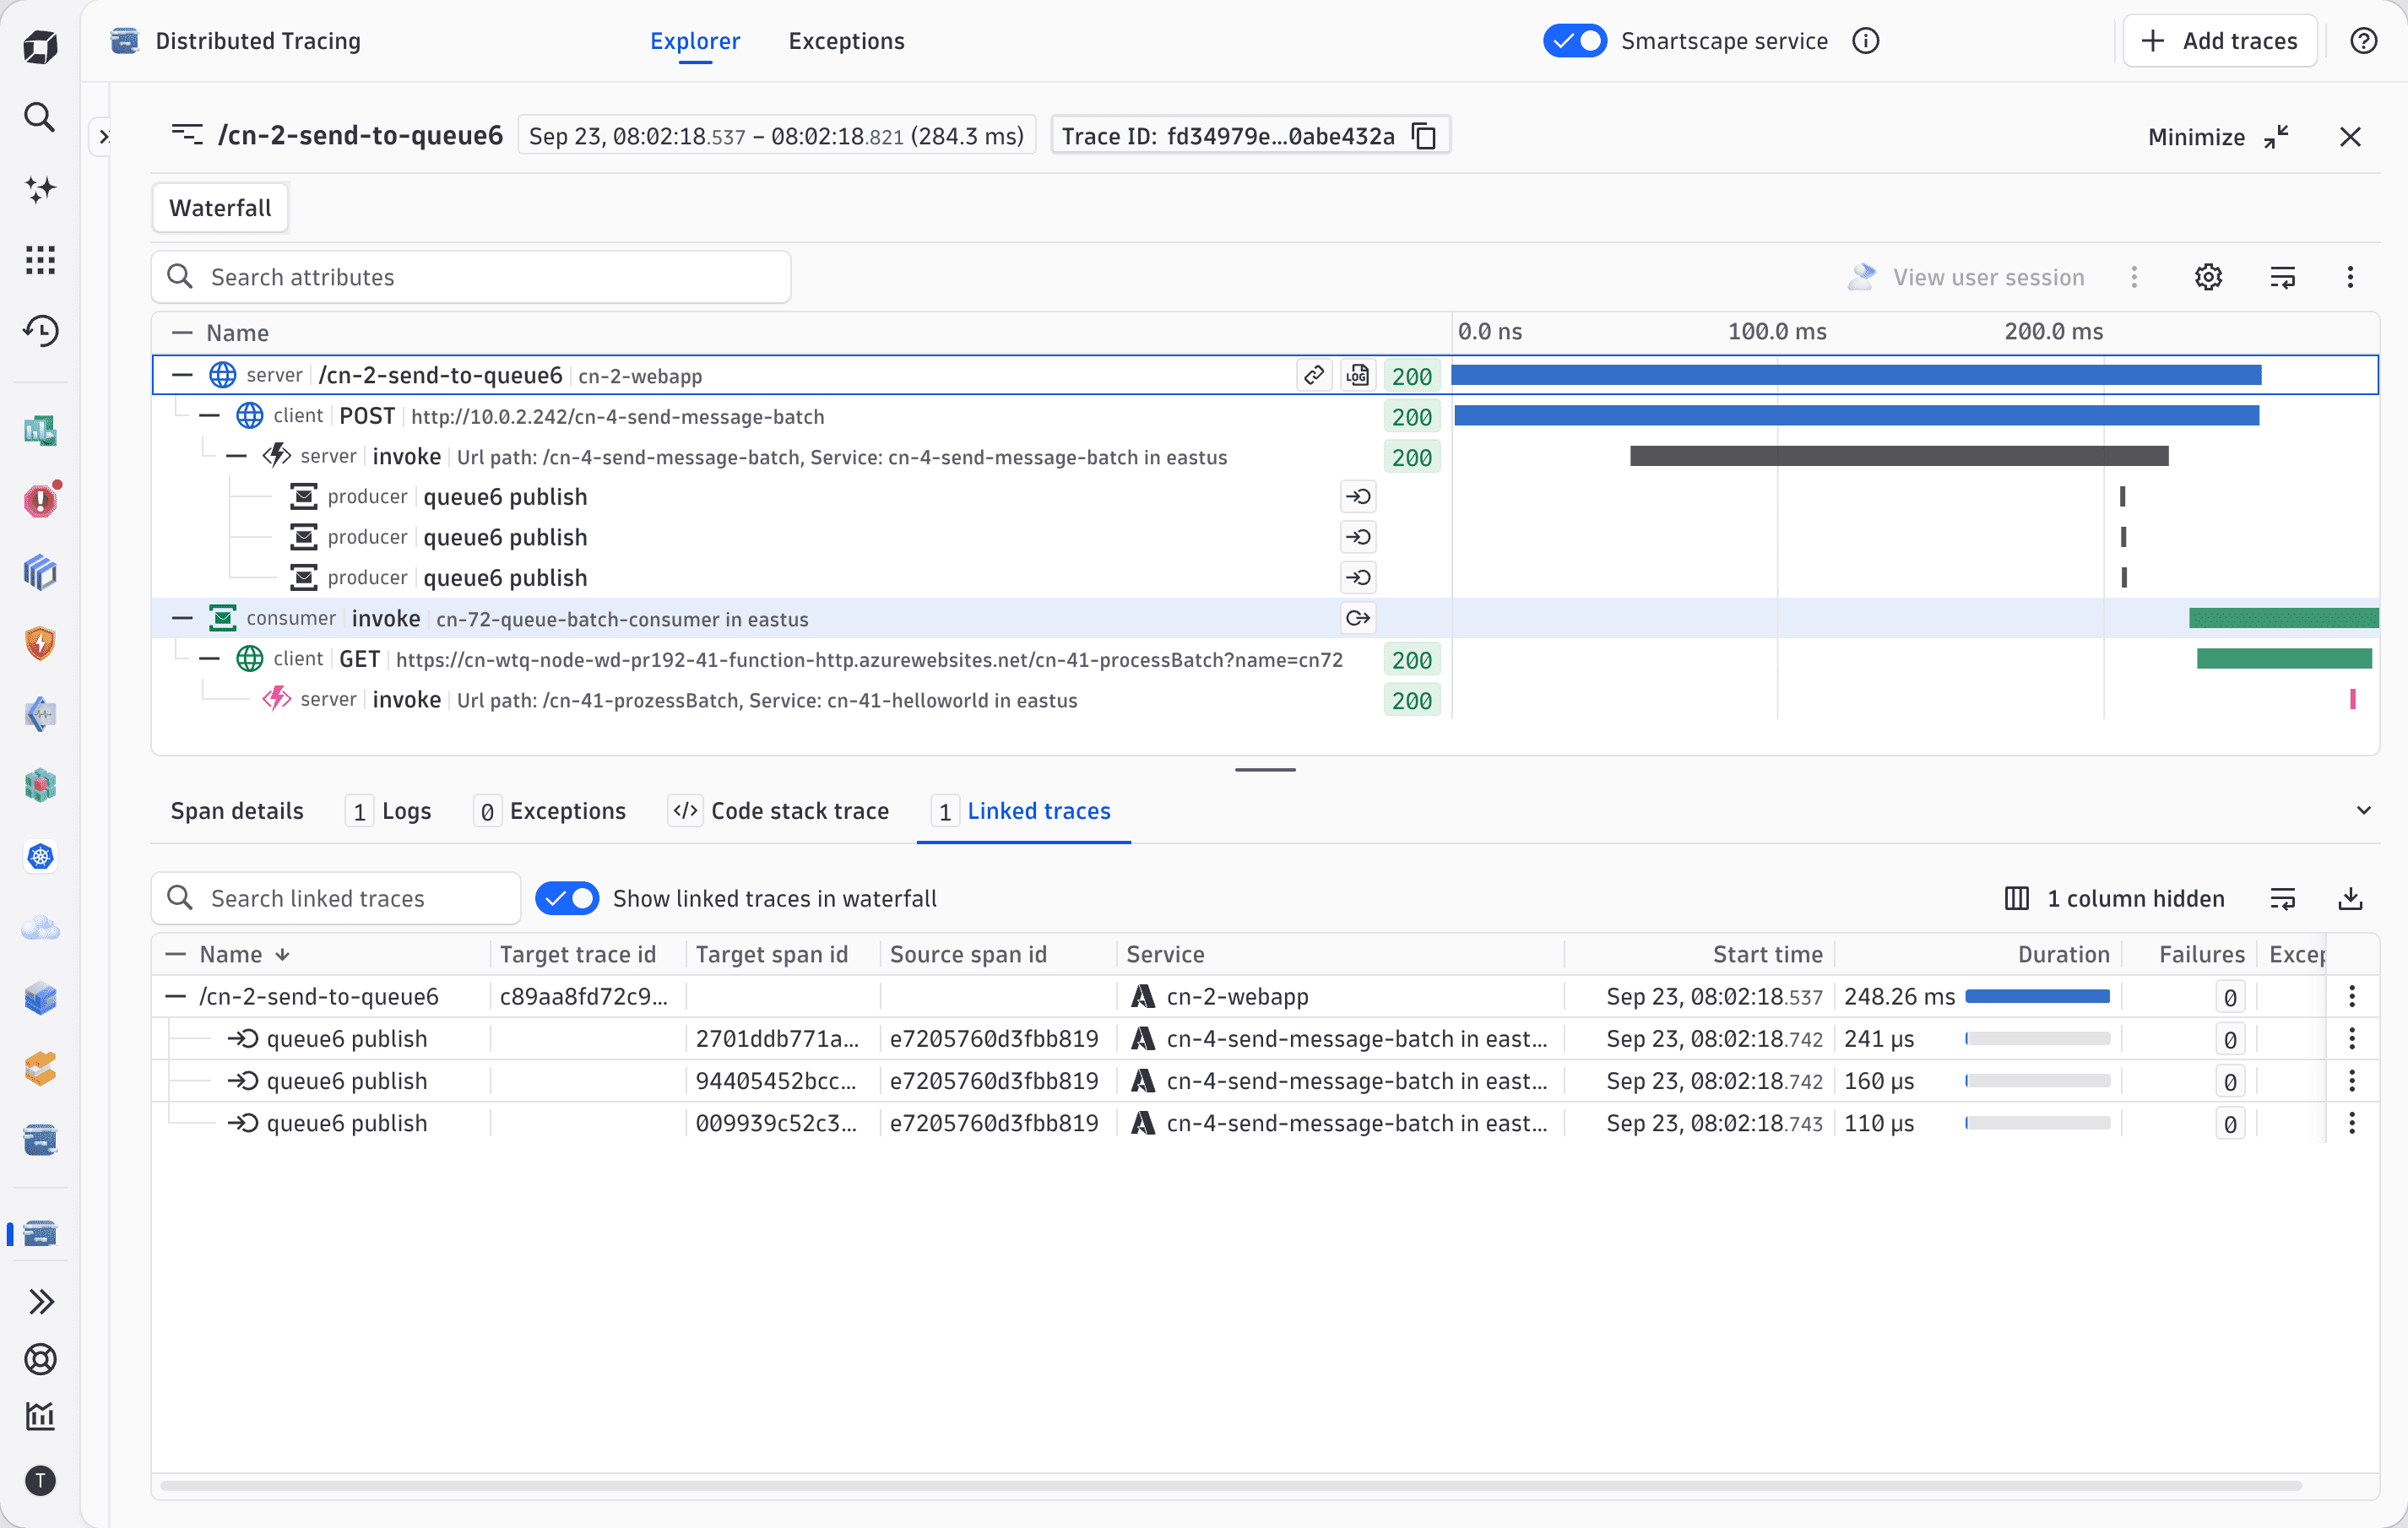Viewport: 2408px width, 1528px height.
Task: Collapse /cn-2-send-to-queue6 row in linked traces table
Action: [175, 996]
